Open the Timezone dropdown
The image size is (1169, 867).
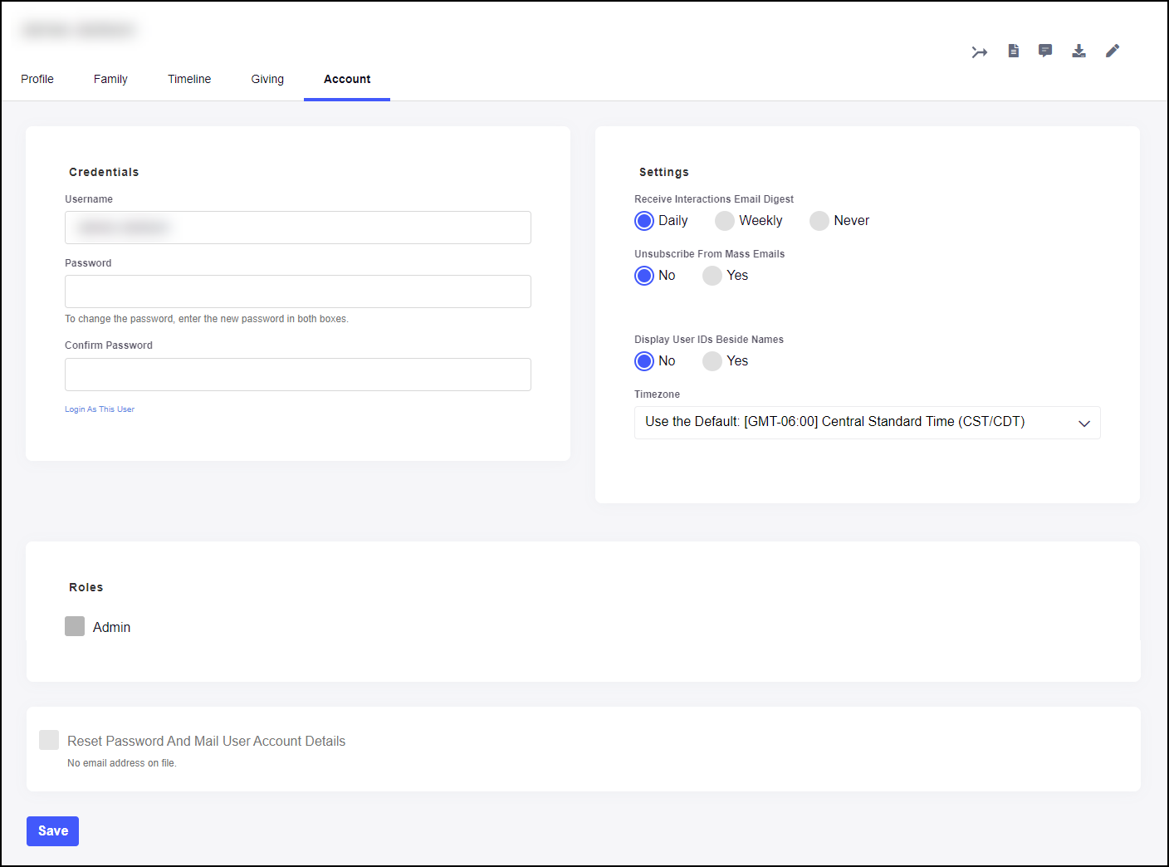(x=855, y=423)
